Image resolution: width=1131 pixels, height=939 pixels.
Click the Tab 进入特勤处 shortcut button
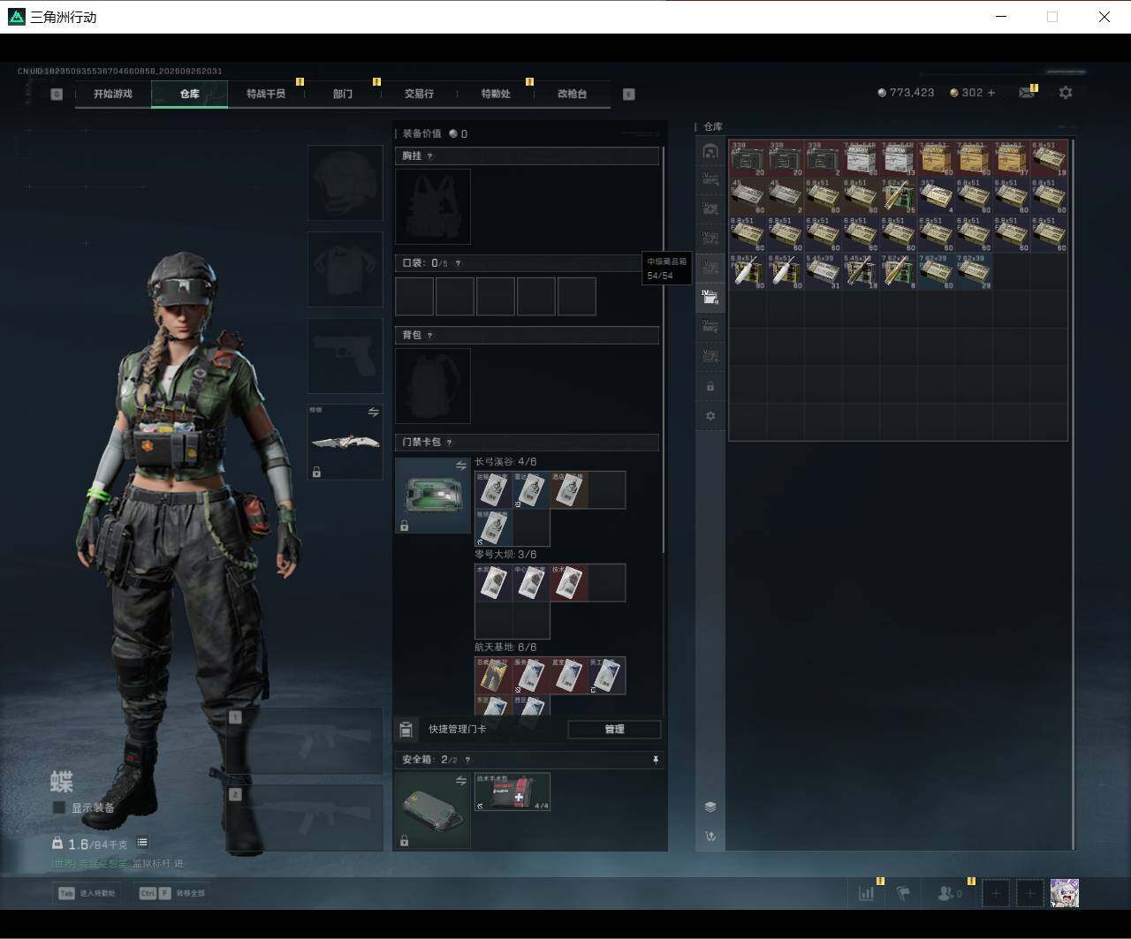tap(88, 893)
